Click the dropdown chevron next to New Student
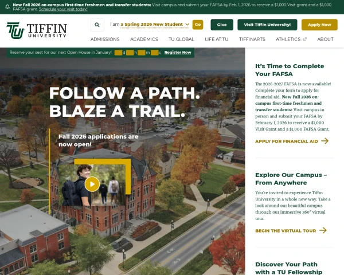Image resolution: width=344 pixels, height=275 pixels. point(187,25)
